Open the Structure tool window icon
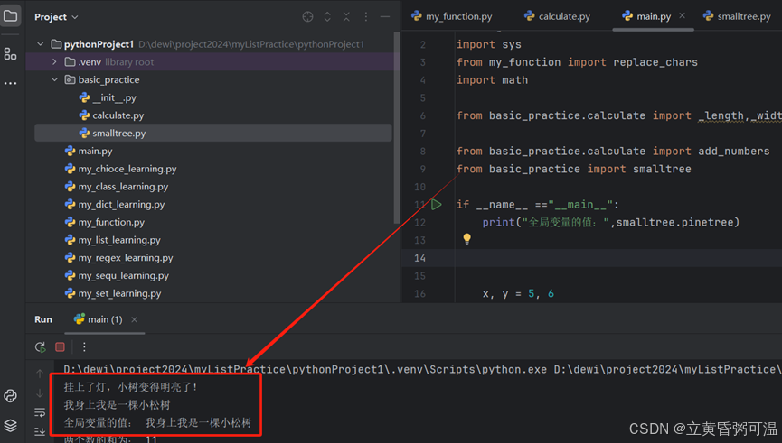782x443 pixels. click(11, 54)
